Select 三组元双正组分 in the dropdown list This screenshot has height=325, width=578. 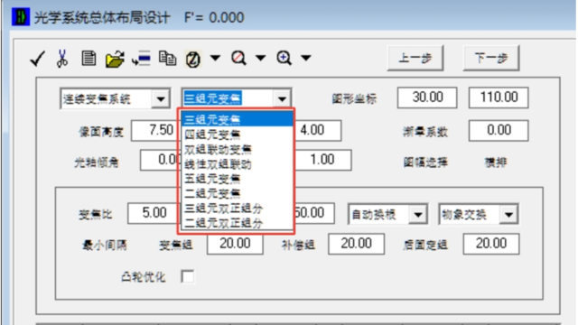[238, 209]
